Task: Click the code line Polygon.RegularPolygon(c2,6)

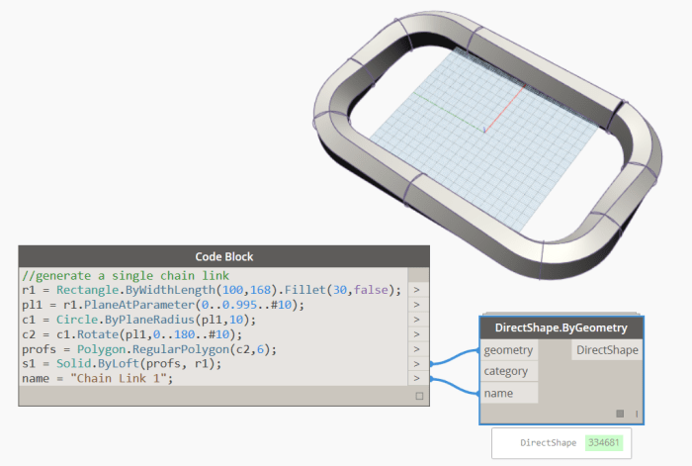Action: click(149, 349)
